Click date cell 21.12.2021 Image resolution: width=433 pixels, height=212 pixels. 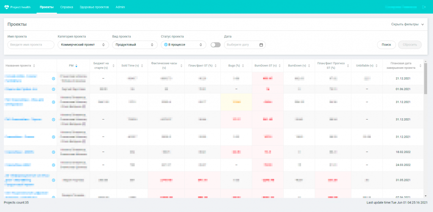click(403, 79)
